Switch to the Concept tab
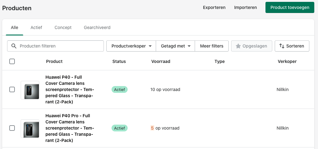Image resolution: width=318 pixels, height=149 pixels. pyautogui.click(x=63, y=27)
